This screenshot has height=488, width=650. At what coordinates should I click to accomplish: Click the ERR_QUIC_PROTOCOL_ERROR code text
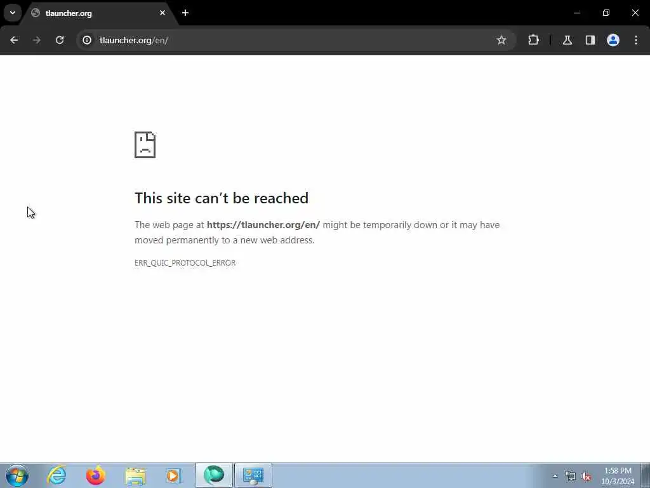[x=185, y=262]
